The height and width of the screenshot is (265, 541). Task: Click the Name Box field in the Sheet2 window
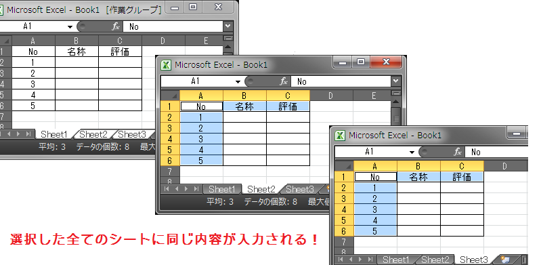(x=197, y=81)
